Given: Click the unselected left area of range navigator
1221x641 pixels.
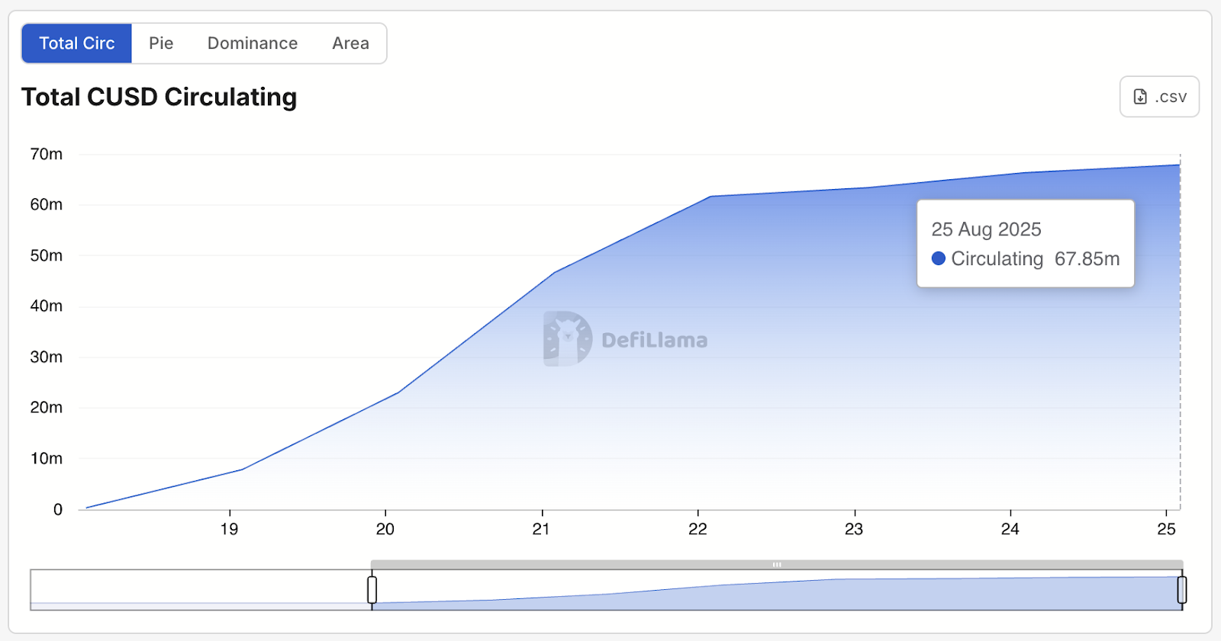Looking at the screenshot, I should [200, 590].
